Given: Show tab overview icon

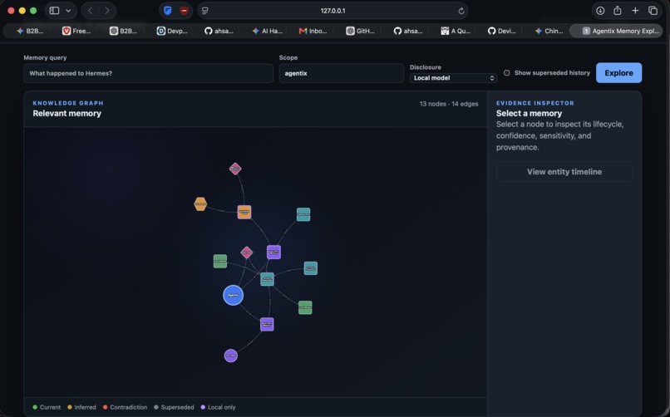Looking at the screenshot, I should point(653,11).
